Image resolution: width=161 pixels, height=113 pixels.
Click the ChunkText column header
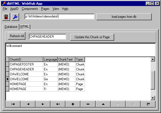(66, 60)
